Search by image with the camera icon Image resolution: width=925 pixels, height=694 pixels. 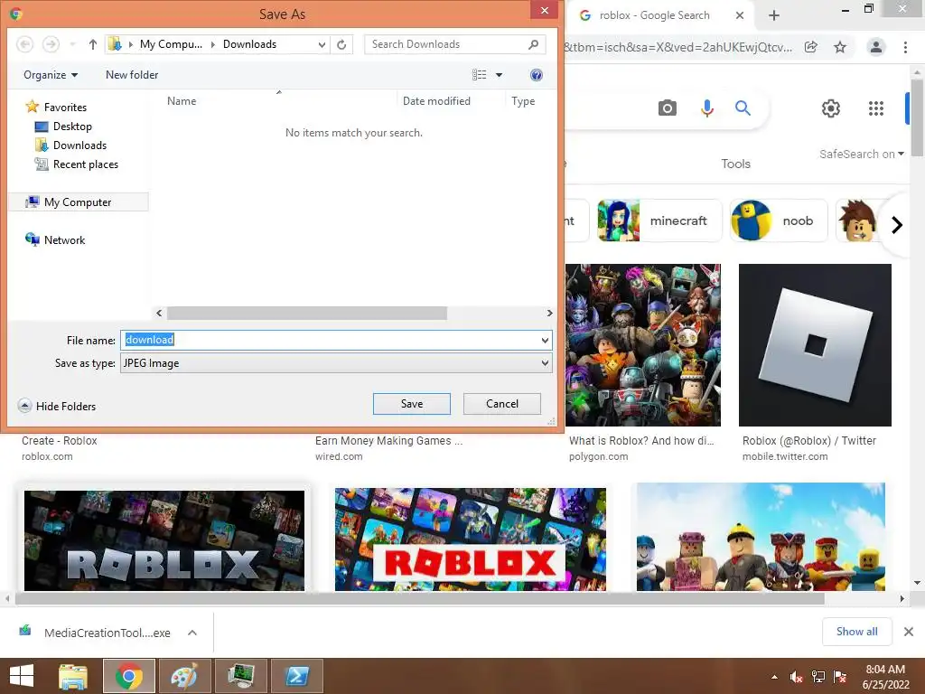668,108
